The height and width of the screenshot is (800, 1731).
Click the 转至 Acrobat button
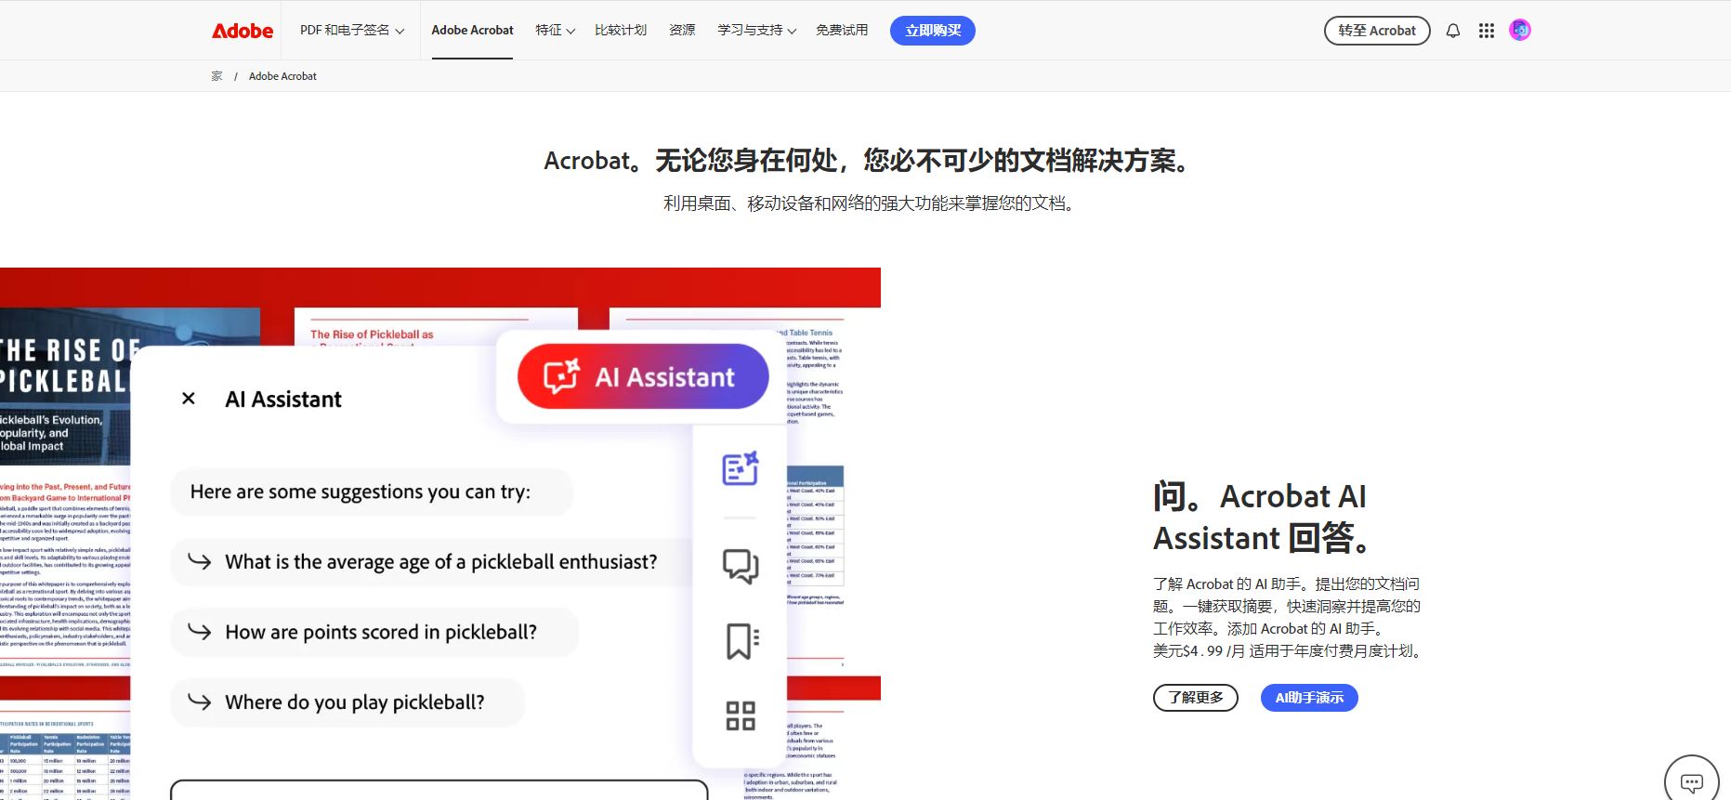(x=1377, y=31)
